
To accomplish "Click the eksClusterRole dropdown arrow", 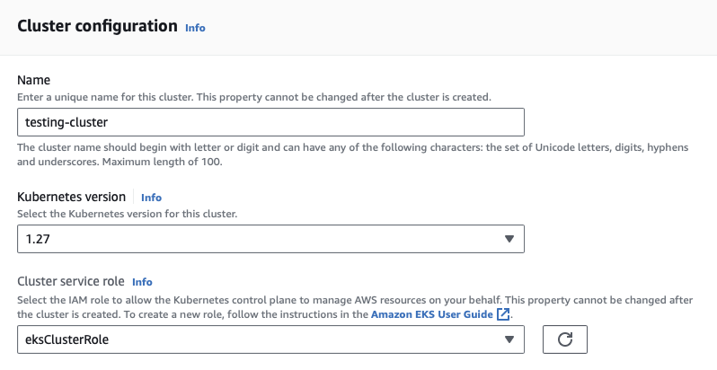I will point(509,339).
